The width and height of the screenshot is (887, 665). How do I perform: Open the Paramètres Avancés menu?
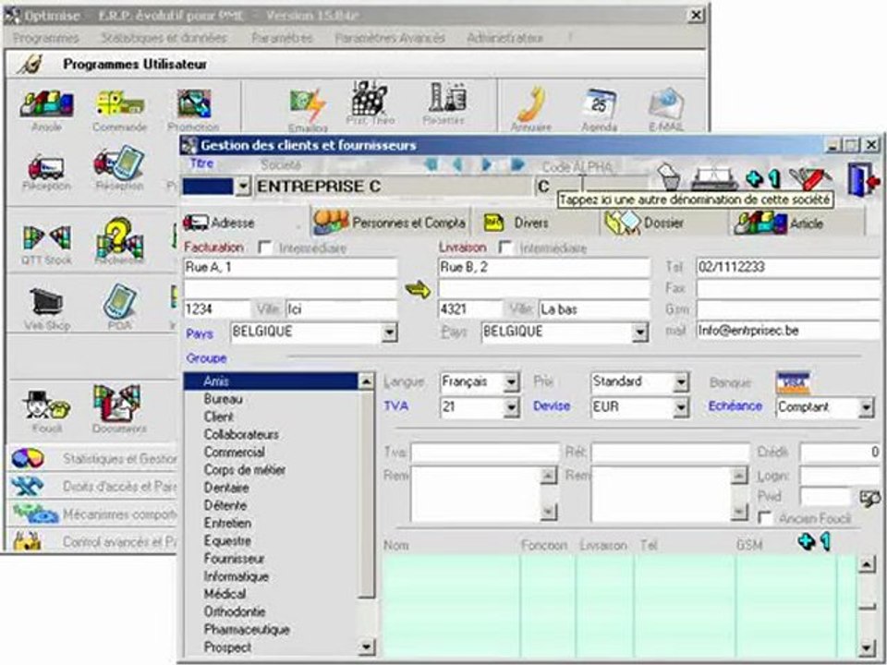[x=390, y=38]
